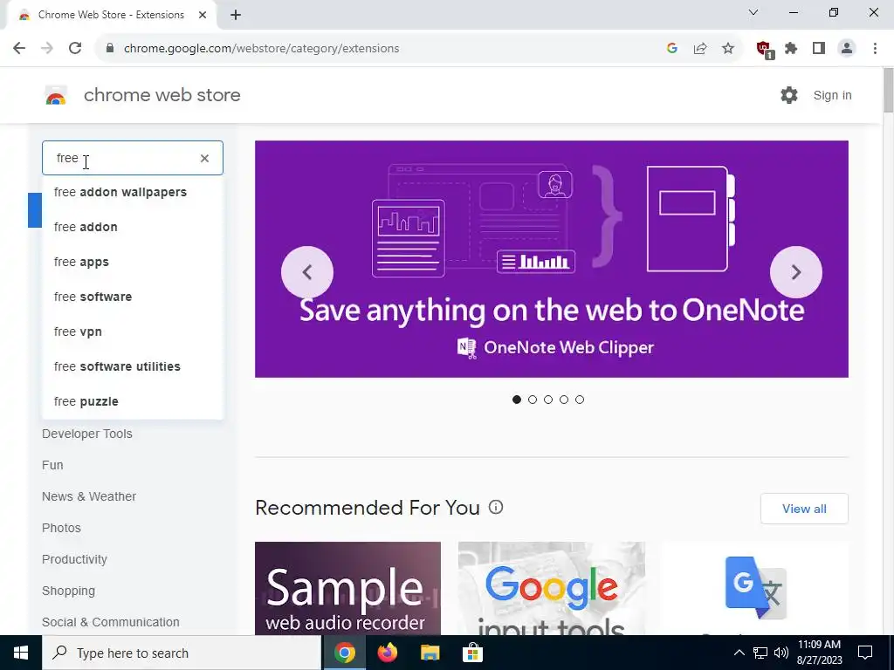Screen dimensions: 894x670
Task: Select first carousel dot
Action: pyautogui.click(x=517, y=400)
